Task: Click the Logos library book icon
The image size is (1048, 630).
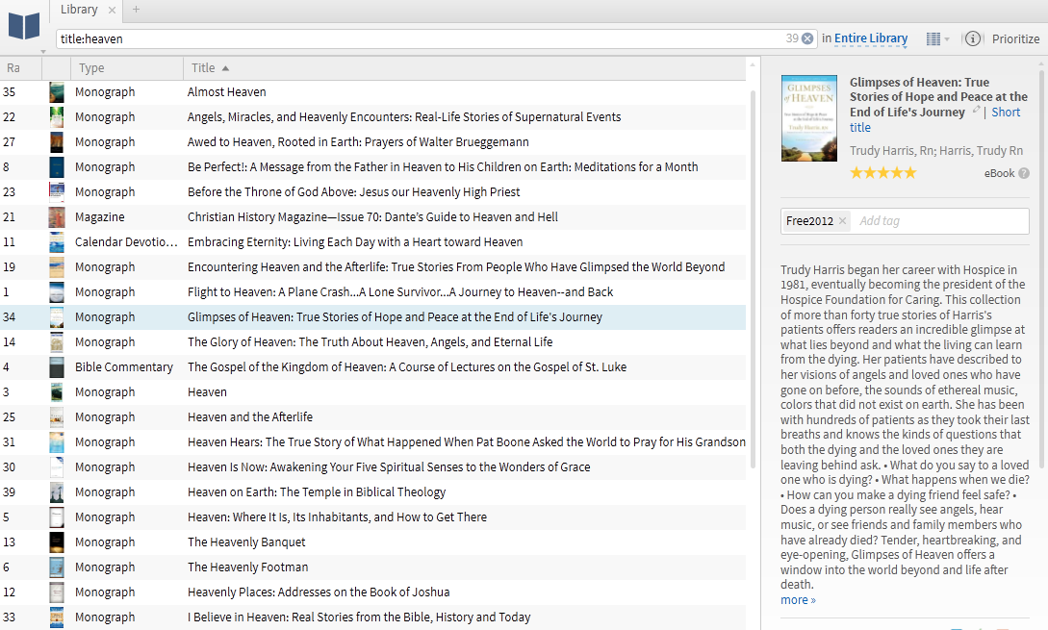Action: click(24, 26)
